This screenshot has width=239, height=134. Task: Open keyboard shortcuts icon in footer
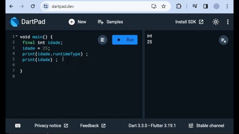click(x=18, y=126)
